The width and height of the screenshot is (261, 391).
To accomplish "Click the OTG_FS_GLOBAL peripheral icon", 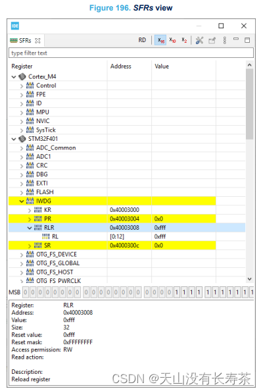I will 30,263.
